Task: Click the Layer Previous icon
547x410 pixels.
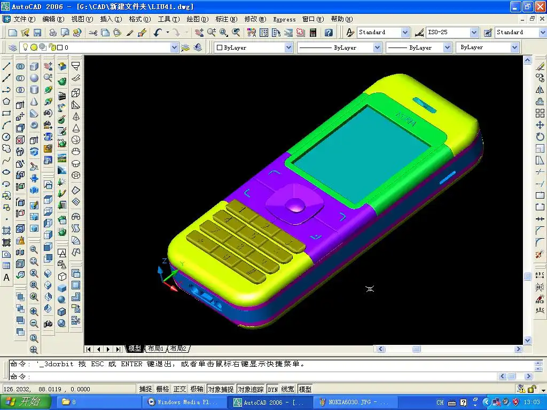Action: point(198,48)
